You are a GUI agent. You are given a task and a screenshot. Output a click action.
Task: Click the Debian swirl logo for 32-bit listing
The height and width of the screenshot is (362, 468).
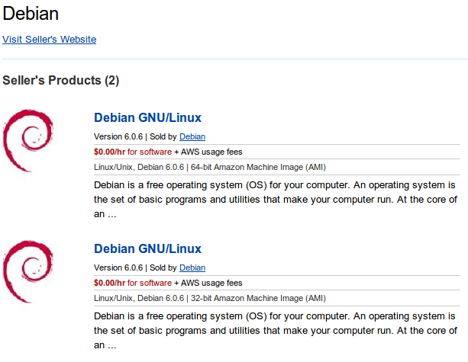click(x=29, y=271)
